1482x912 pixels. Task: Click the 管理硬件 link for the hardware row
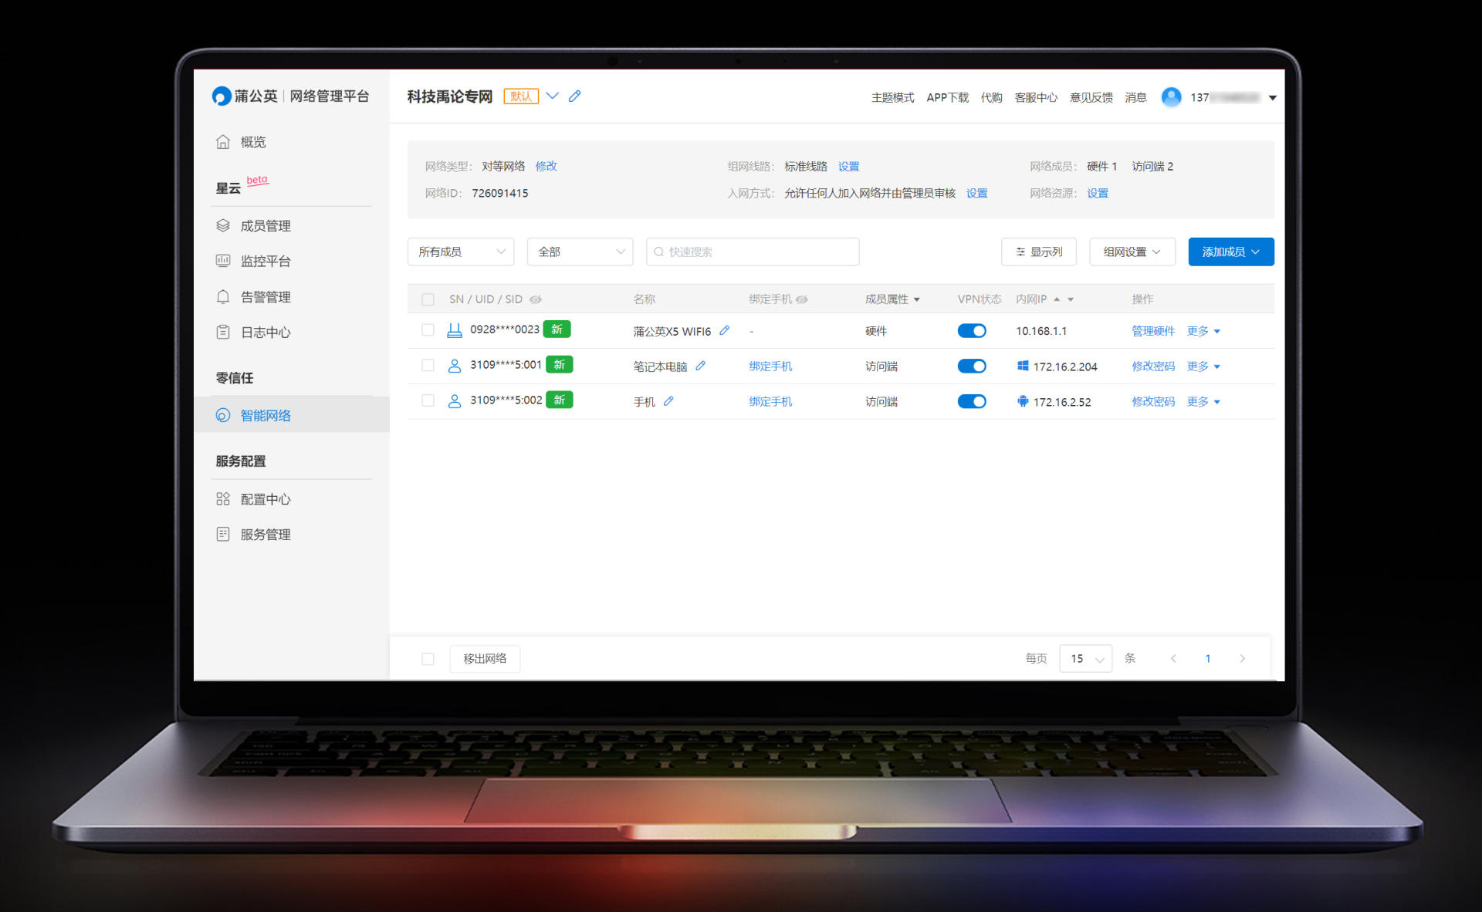tap(1152, 331)
